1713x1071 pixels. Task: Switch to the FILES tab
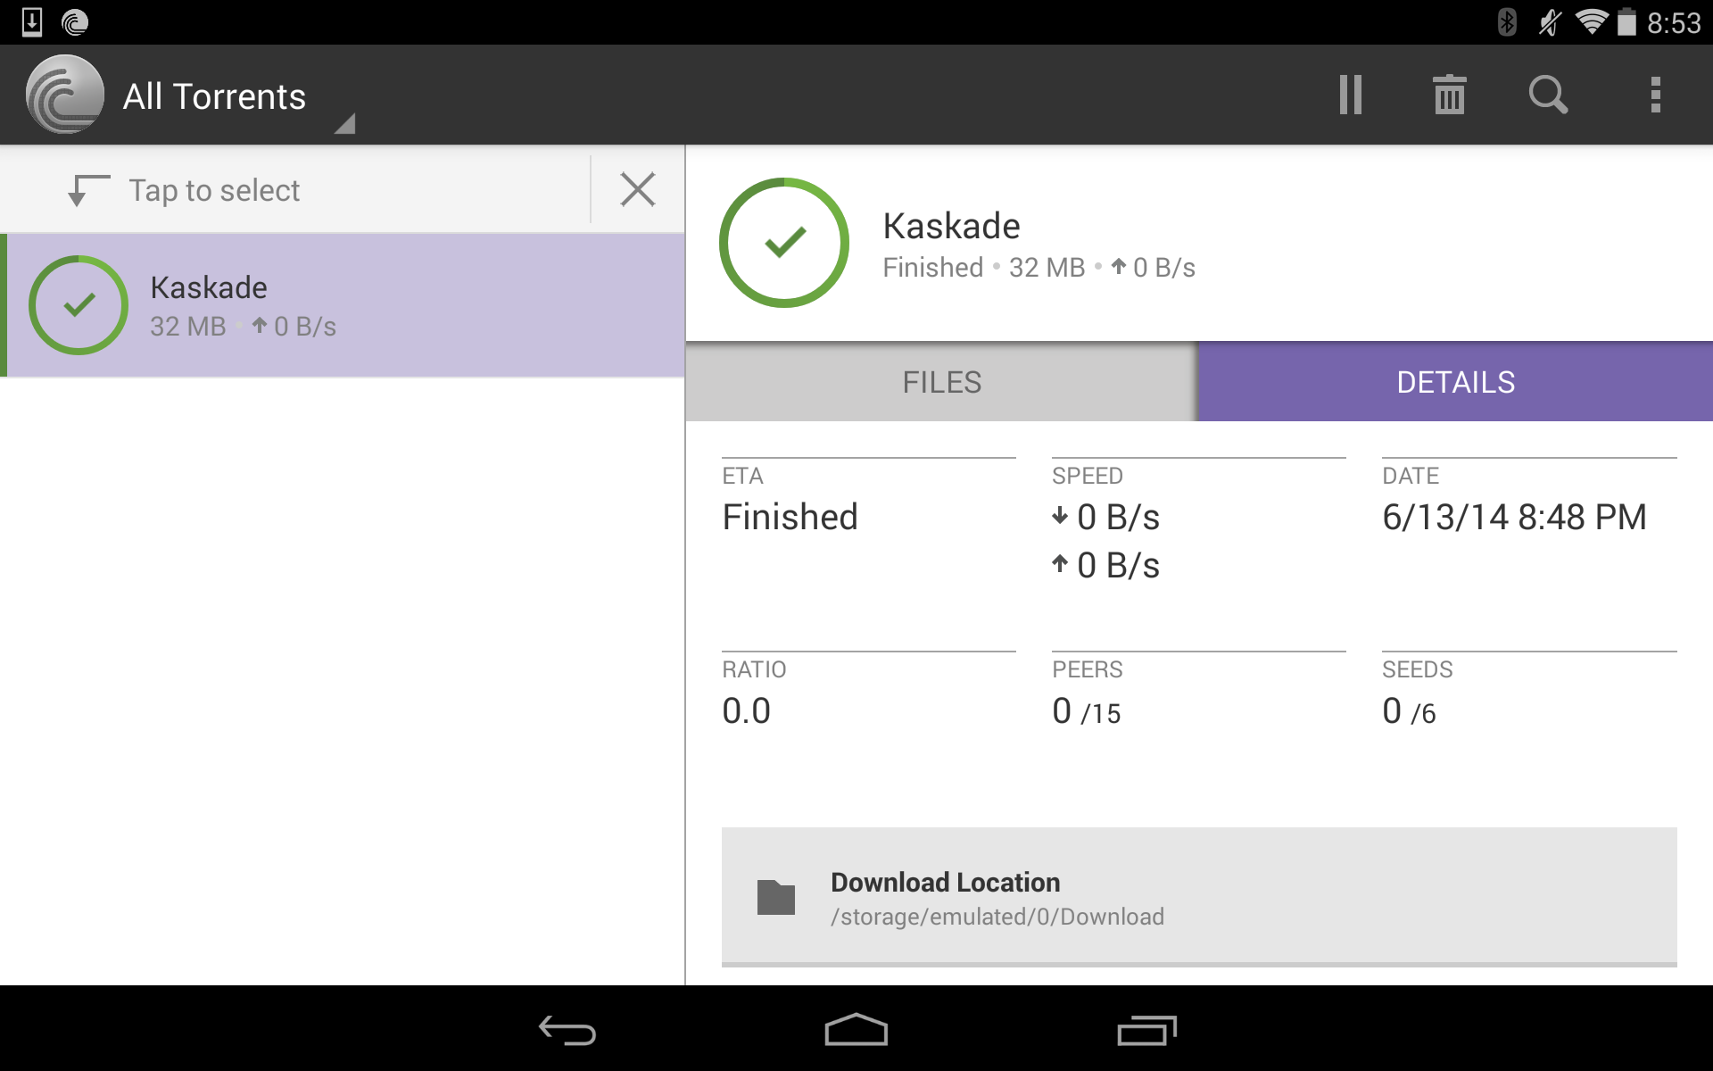tap(942, 381)
